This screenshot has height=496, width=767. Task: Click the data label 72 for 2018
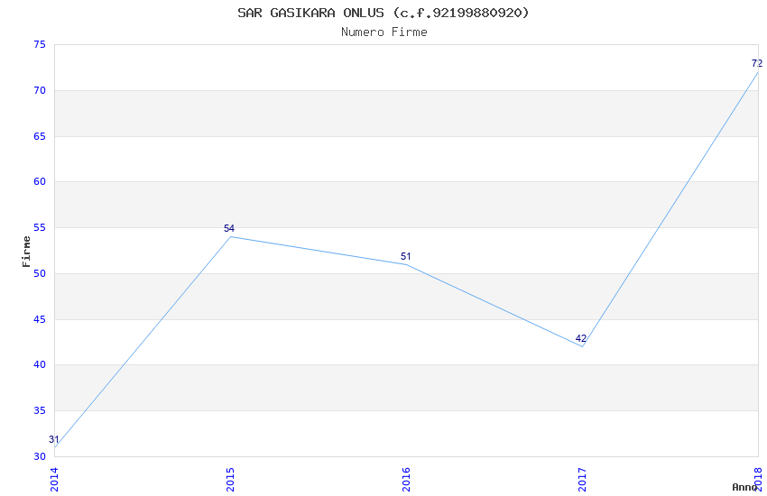pos(757,63)
